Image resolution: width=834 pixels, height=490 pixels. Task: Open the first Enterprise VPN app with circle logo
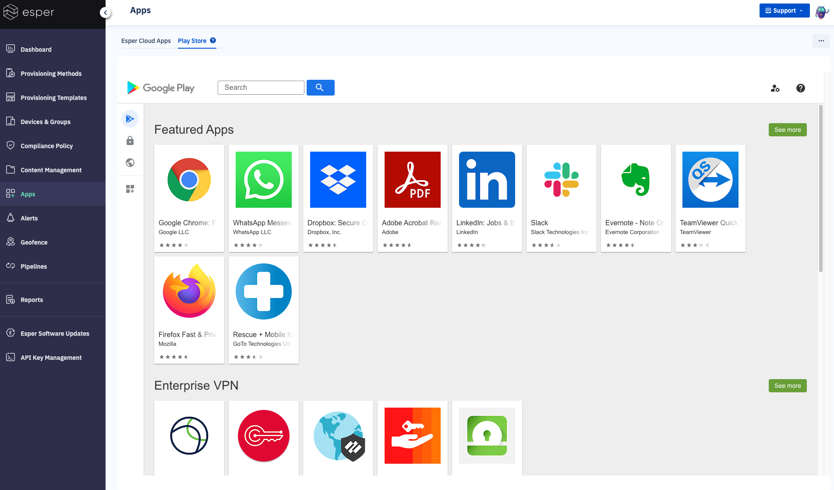[x=189, y=437]
